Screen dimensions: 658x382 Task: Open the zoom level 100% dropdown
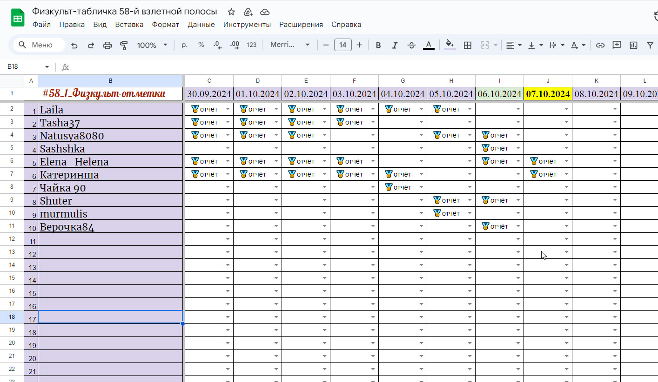(x=152, y=45)
